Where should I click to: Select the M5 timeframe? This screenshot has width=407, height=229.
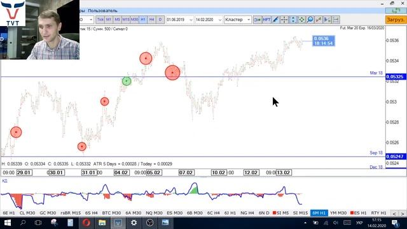(x=117, y=20)
